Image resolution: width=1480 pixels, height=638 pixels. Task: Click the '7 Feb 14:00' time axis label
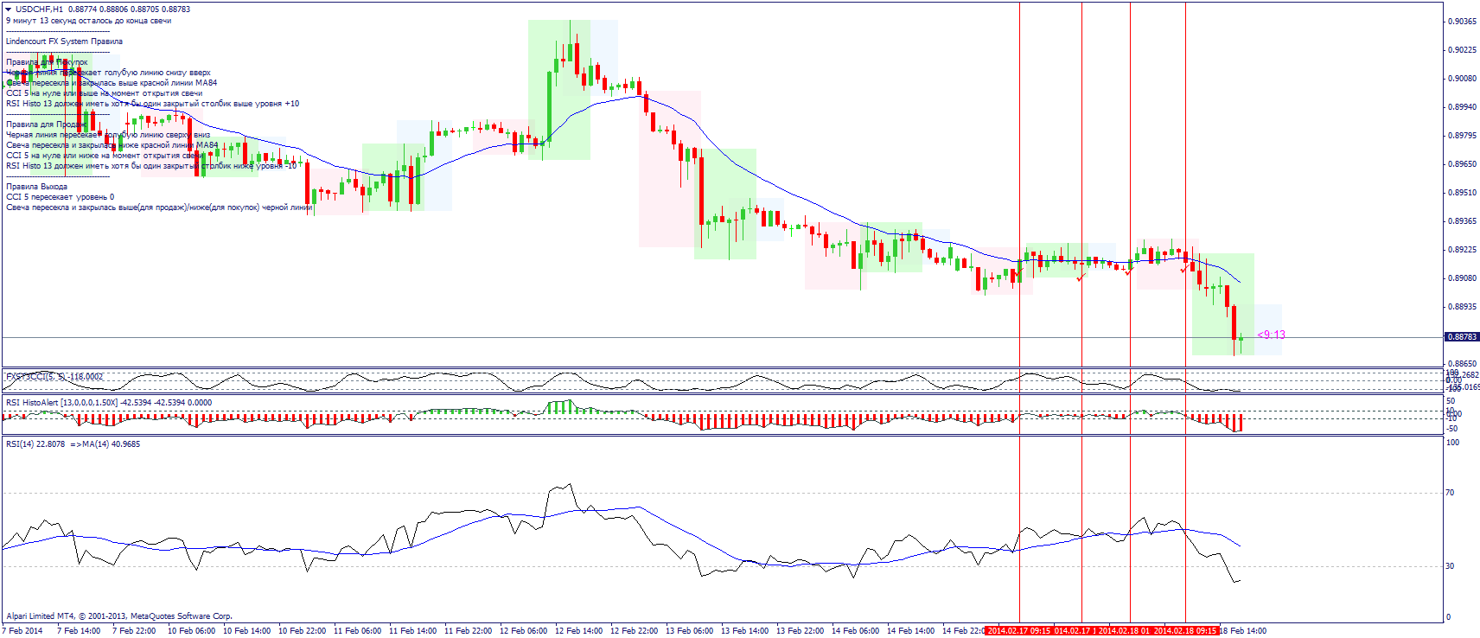(79, 631)
